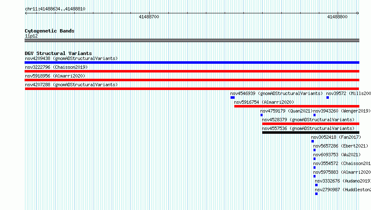Click the nsv5916754 (Almarri2020) label
371x210 pixels.
pos(264,102)
